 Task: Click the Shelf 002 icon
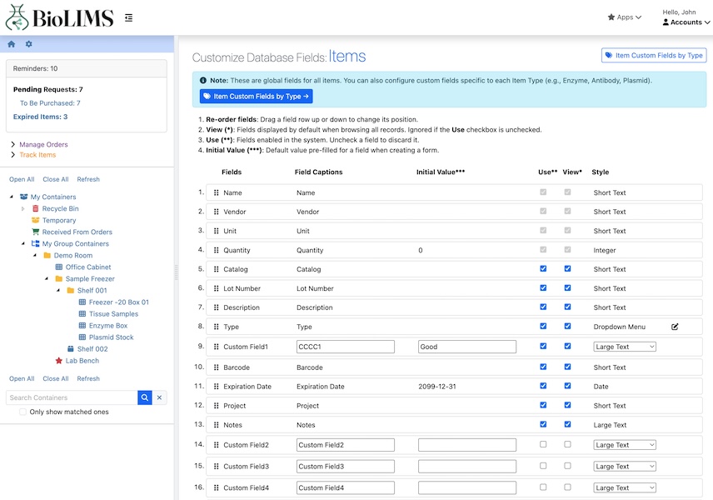pyautogui.click(x=71, y=349)
